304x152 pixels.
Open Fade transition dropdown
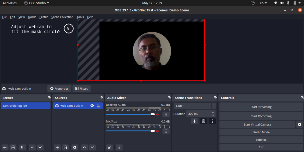[195, 106]
